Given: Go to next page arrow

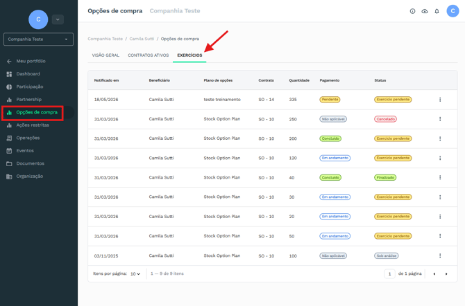Looking at the screenshot, I should (x=446, y=274).
